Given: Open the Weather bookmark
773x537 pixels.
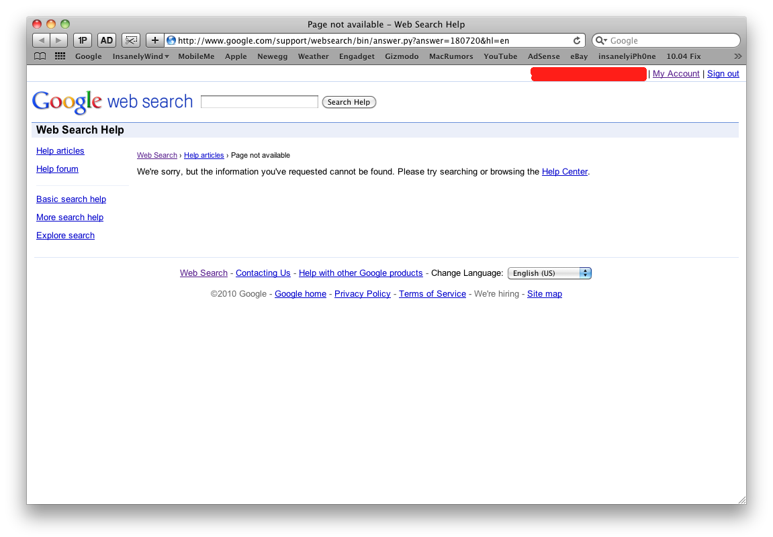Looking at the screenshot, I should [313, 56].
